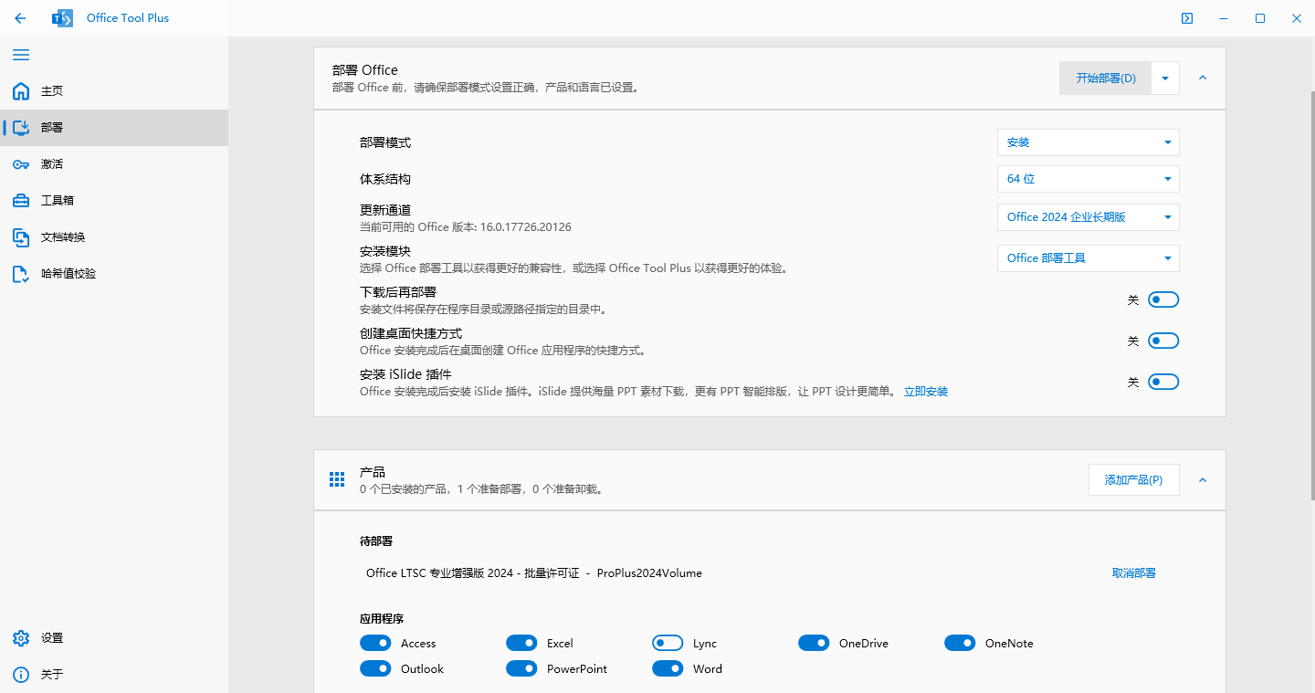1315x693 pixels.
Task: Turn off the PowerPoint toggle
Action: [521, 669]
